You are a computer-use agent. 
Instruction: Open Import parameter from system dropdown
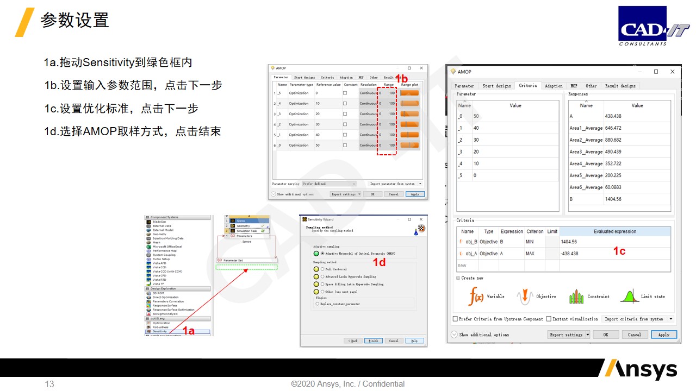click(x=395, y=184)
